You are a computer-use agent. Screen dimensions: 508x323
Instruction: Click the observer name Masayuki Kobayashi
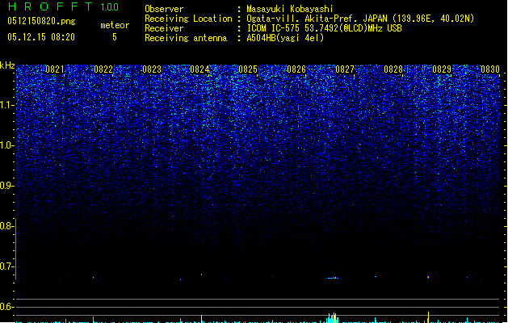tap(290, 9)
